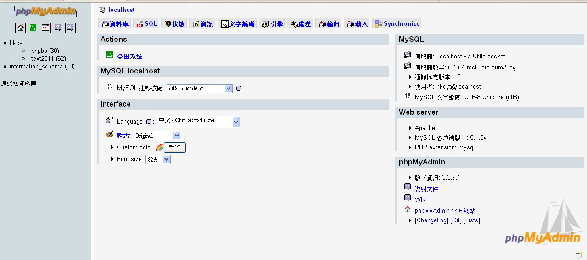Click the server icon beside 伺服器: Localhost
Image resolution: width=587 pixels, height=260 pixels.
(408, 55)
